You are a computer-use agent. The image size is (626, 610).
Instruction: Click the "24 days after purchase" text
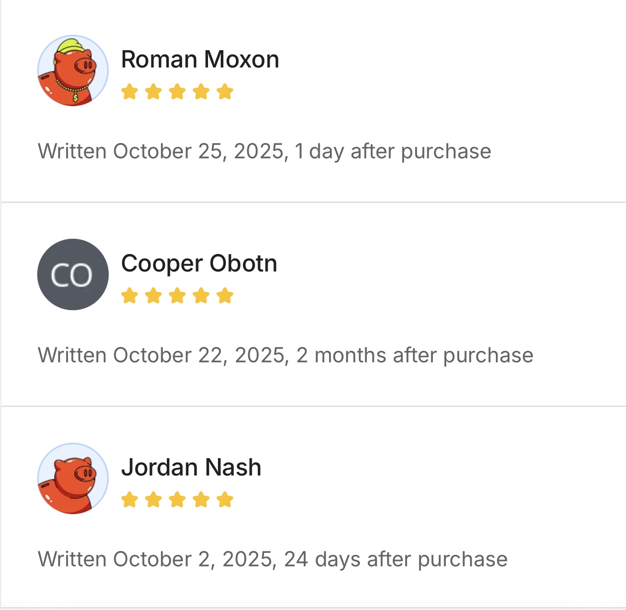point(396,559)
